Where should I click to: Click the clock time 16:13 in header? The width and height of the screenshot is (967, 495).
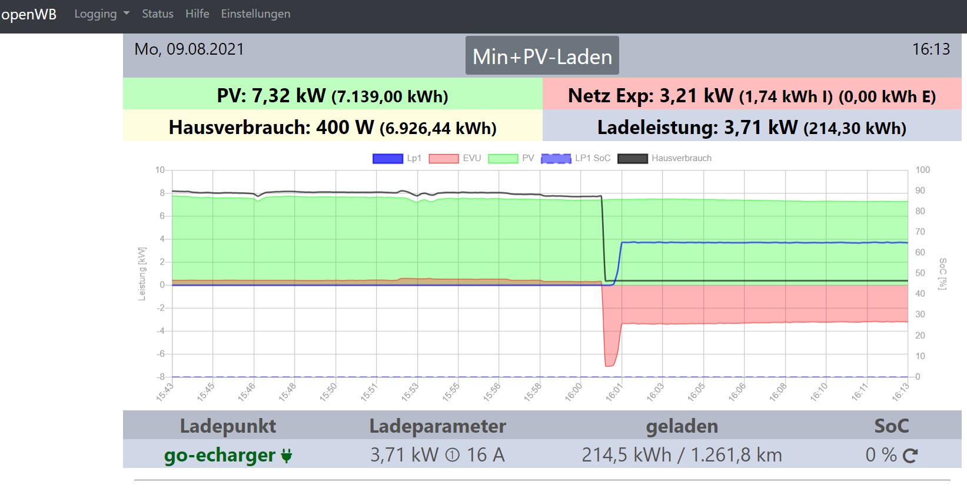931,49
